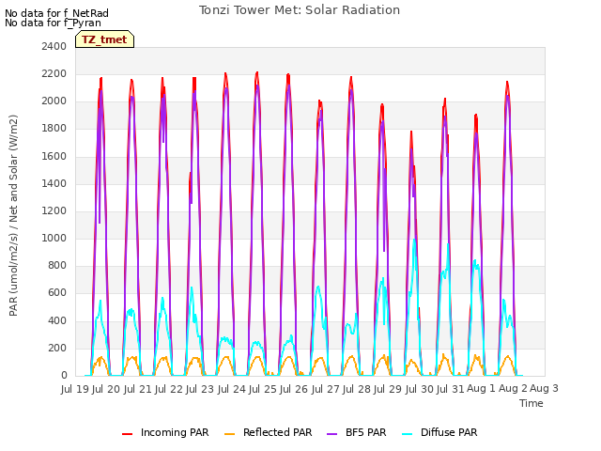
Task: Click the Jul 28 x-axis date label
Action: [357, 389]
